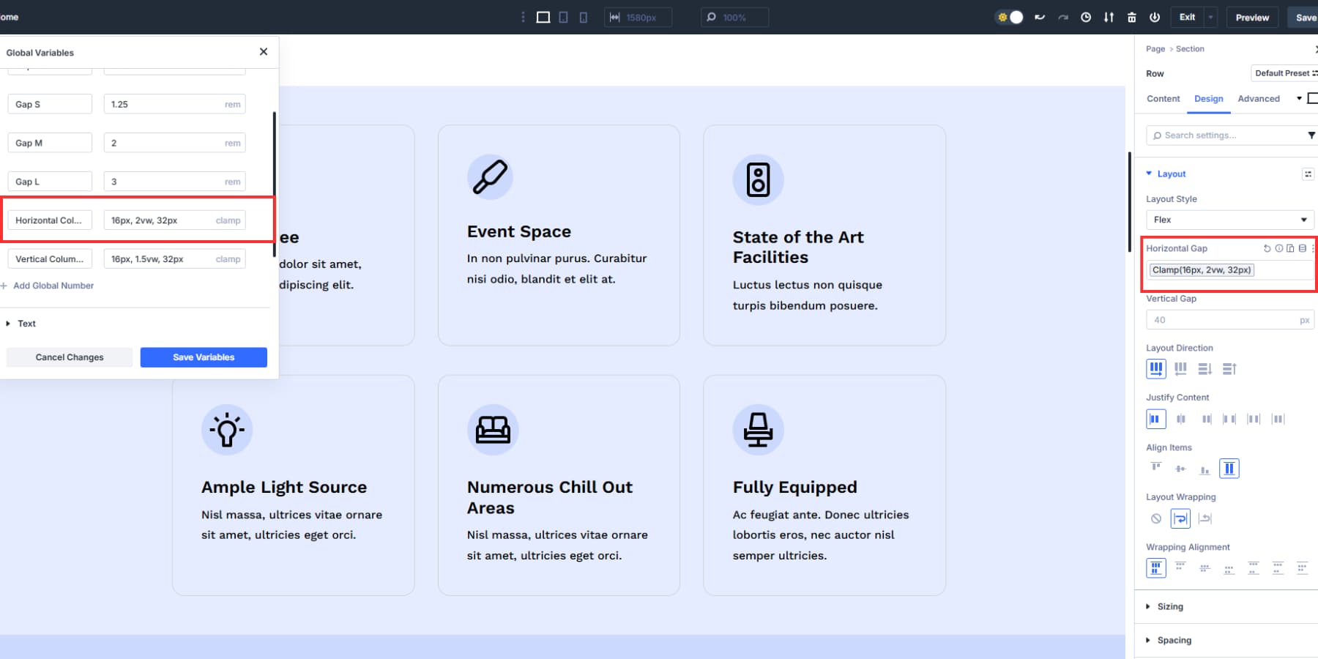Switch to the Content tab

1163,99
